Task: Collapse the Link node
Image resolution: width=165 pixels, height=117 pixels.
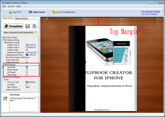Action: [x=5, y=80]
